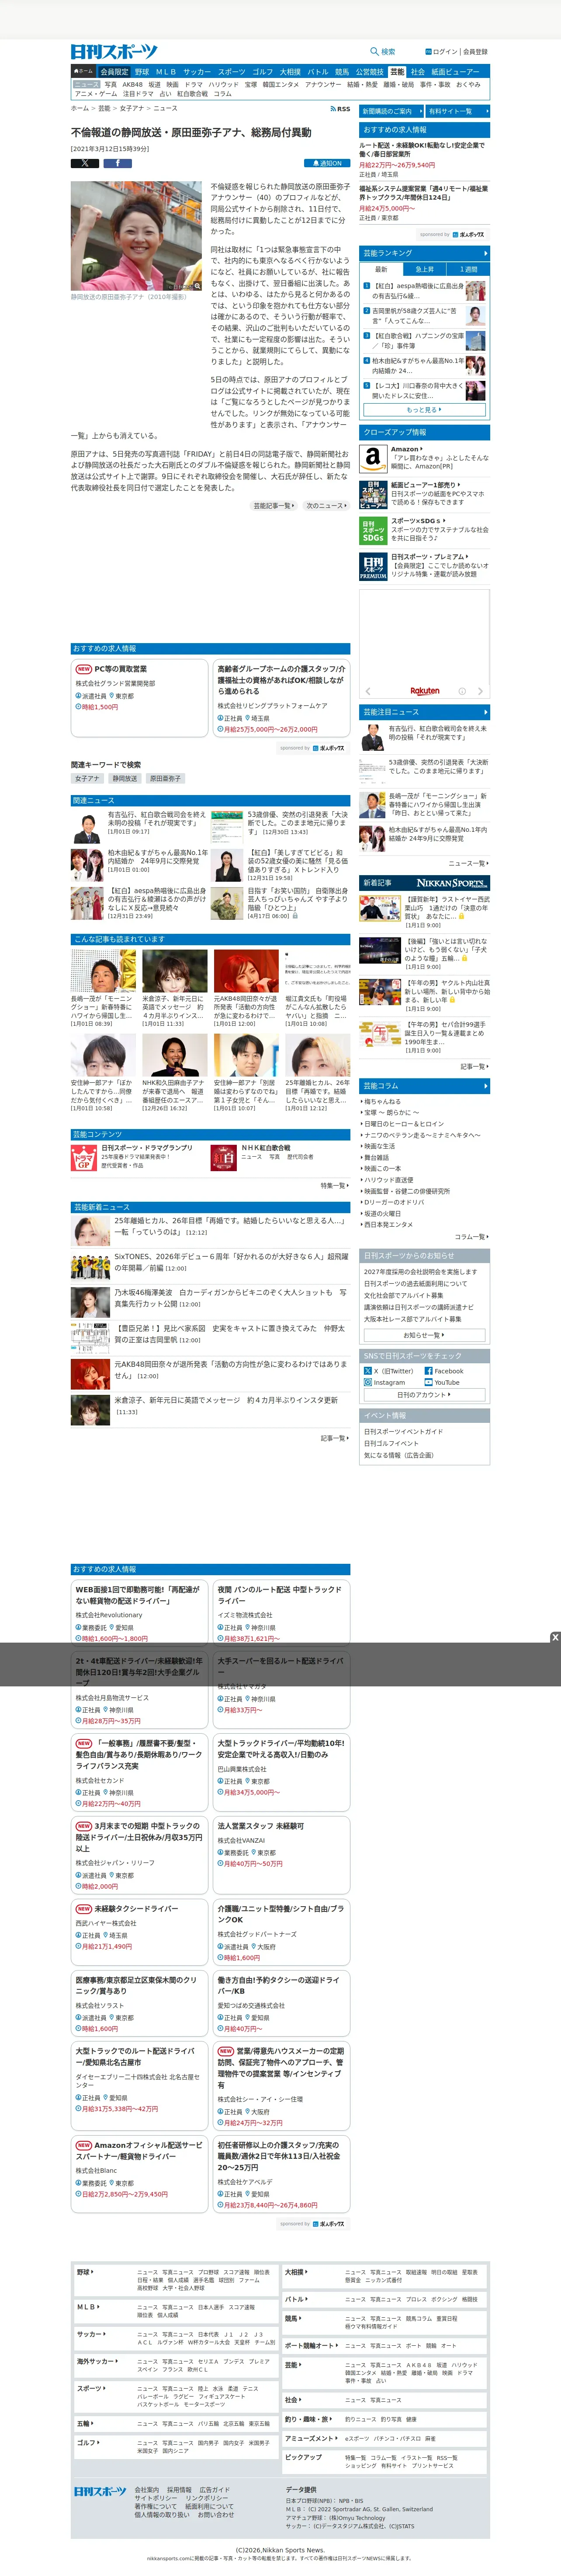The height and width of the screenshot is (2576, 561).
Task: Open the AKB48 sub-navigation item
Action: 132,85
